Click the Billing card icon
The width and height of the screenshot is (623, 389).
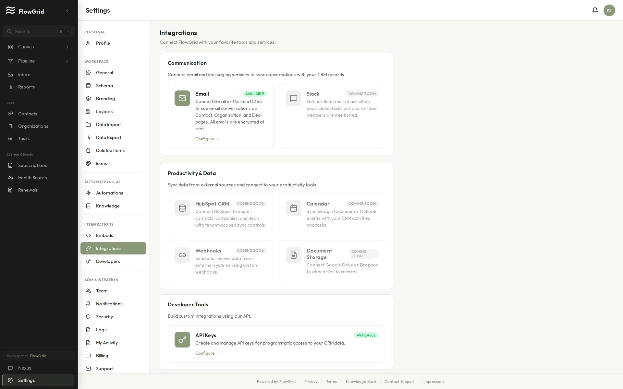pos(88,356)
